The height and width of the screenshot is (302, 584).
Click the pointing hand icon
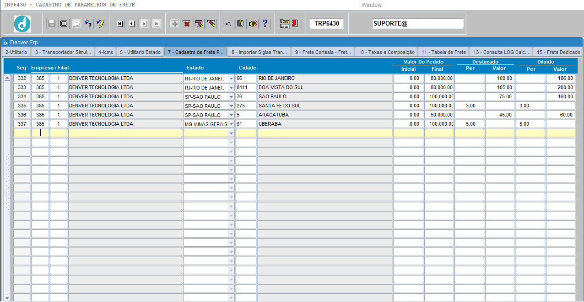point(253,24)
